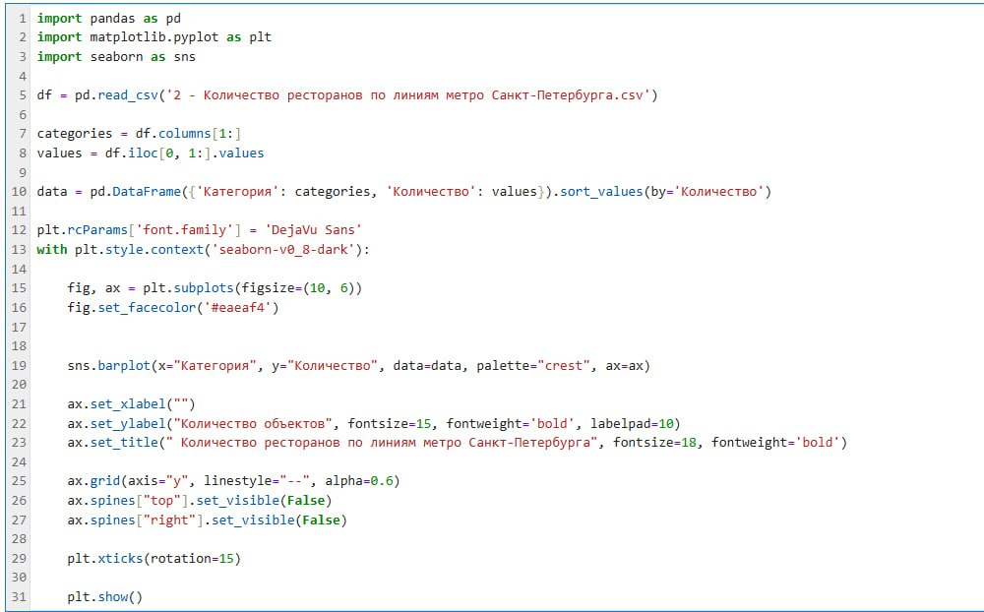Click the set_title method name

[x=124, y=442]
